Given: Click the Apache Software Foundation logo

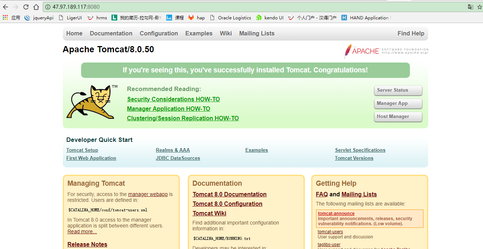Looking at the screenshot, I should coord(386,51).
